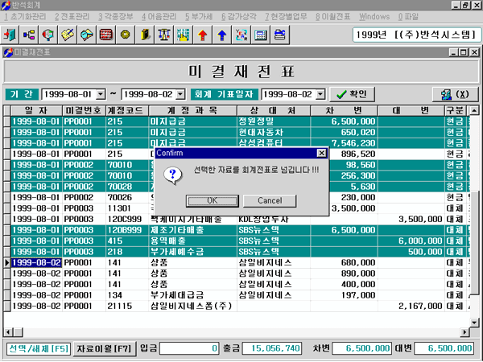This screenshot has height=362, width=483.
Task: Click the YEAR change toolbar icon
Action: 242,35
